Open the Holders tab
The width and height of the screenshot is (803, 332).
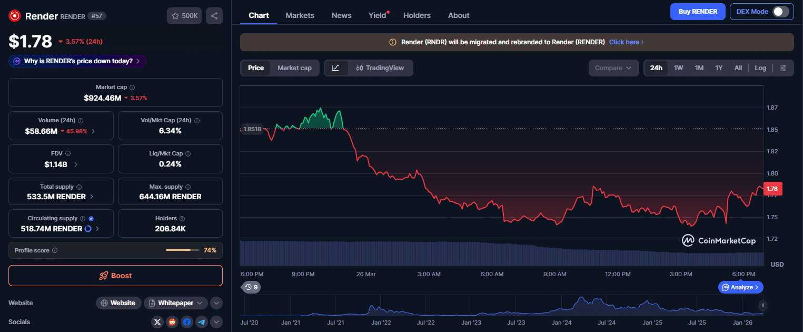click(x=417, y=15)
